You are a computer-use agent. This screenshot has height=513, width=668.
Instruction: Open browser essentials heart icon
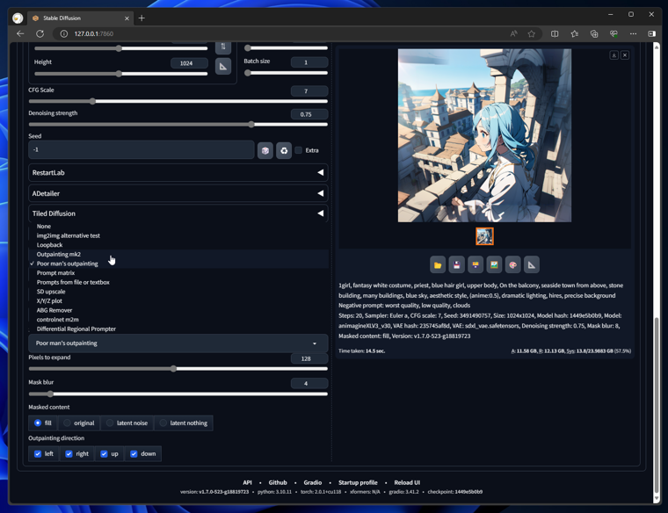(614, 33)
